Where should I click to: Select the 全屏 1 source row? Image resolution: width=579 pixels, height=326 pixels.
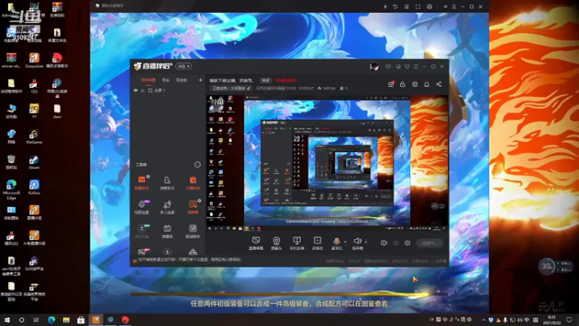[x=168, y=90]
